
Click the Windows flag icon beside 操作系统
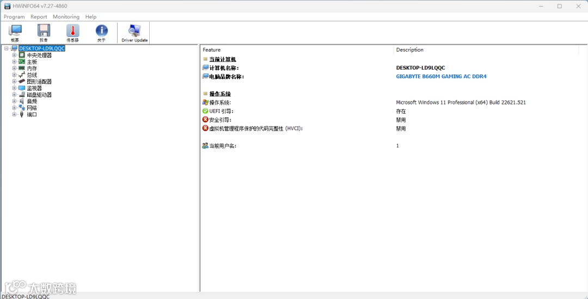tap(205, 102)
